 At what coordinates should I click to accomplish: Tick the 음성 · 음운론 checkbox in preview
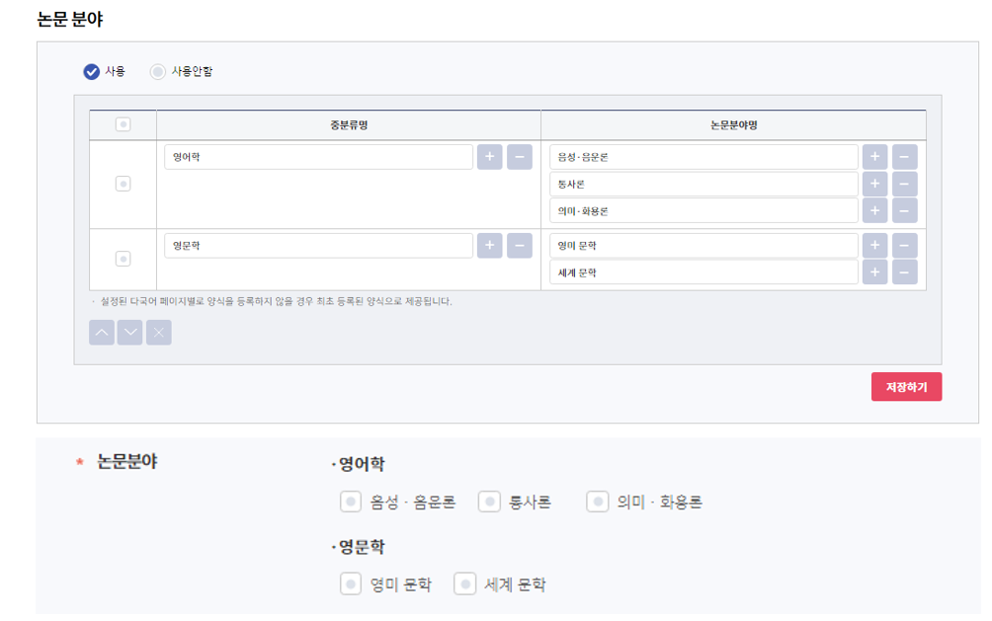[351, 502]
